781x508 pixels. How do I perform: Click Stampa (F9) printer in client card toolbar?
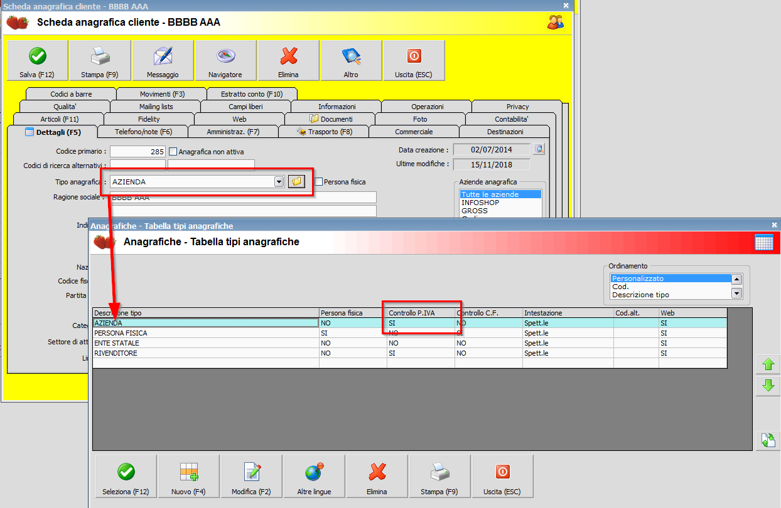[x=100, y=61]
